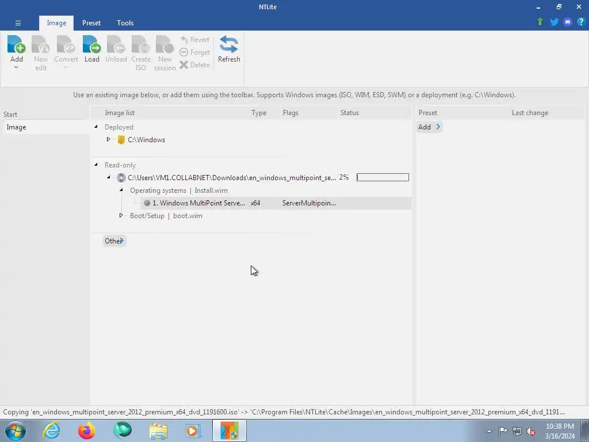Open the Add dropdown arrow below Add

tap(16, 68)
